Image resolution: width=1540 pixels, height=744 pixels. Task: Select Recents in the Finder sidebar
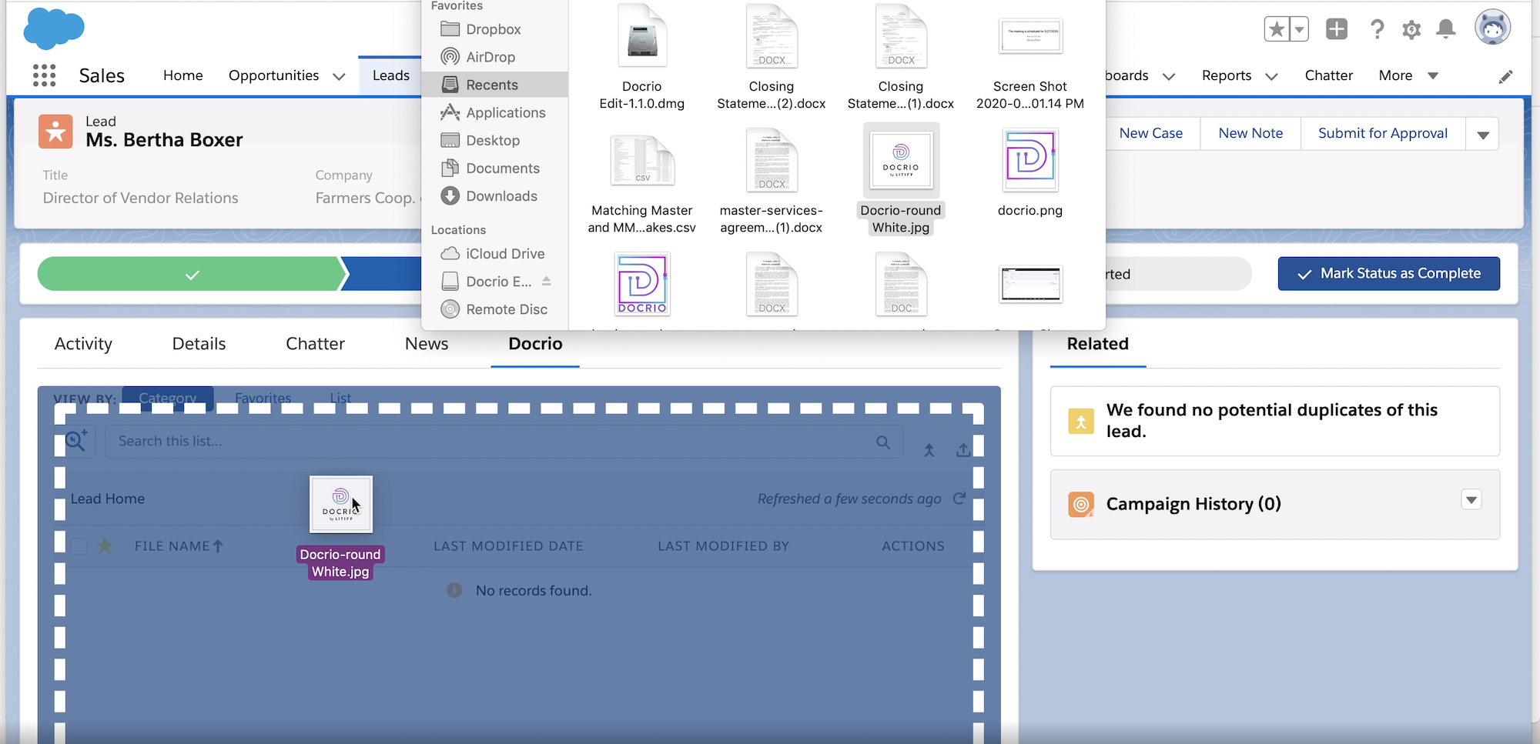pos(493,85)
